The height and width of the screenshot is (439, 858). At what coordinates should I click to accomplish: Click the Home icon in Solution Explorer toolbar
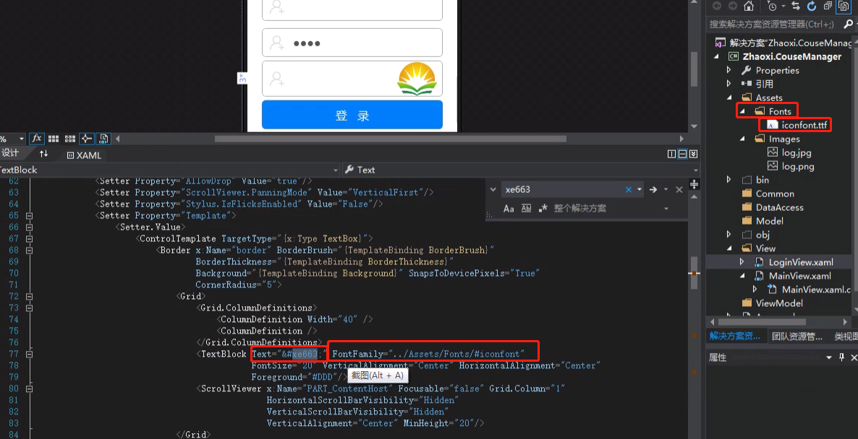pyautogui.click(x=749, y=6)
